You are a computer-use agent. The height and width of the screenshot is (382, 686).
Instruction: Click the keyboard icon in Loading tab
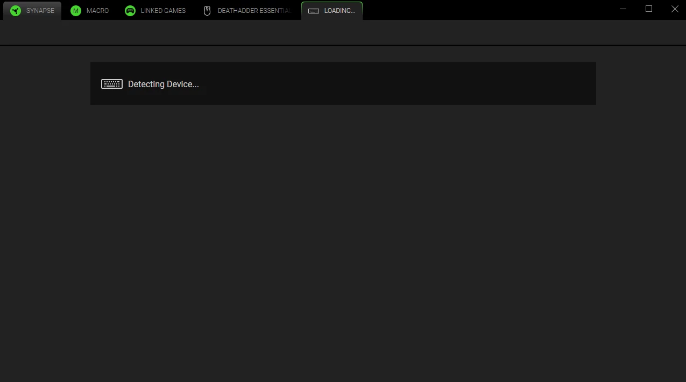click(x=314, y=11)
